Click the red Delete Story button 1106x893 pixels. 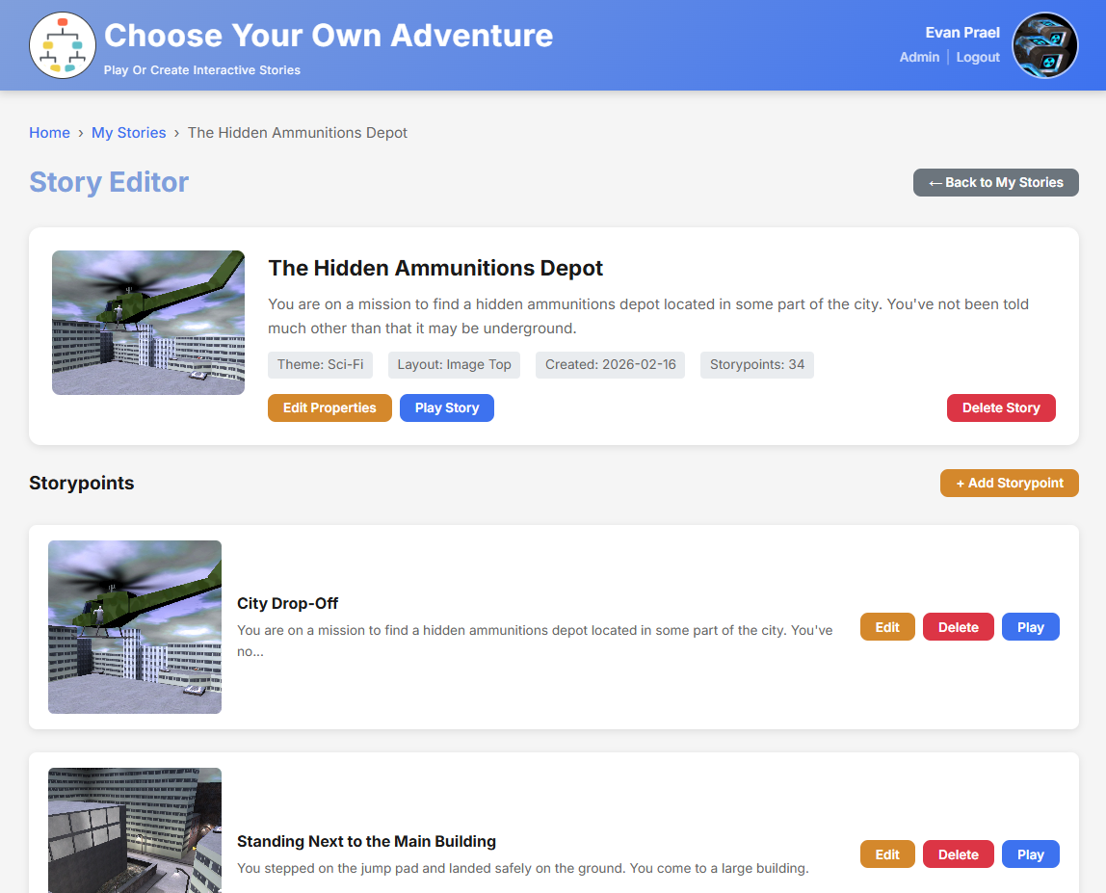pyautogui.click(x=1001, y=407)
